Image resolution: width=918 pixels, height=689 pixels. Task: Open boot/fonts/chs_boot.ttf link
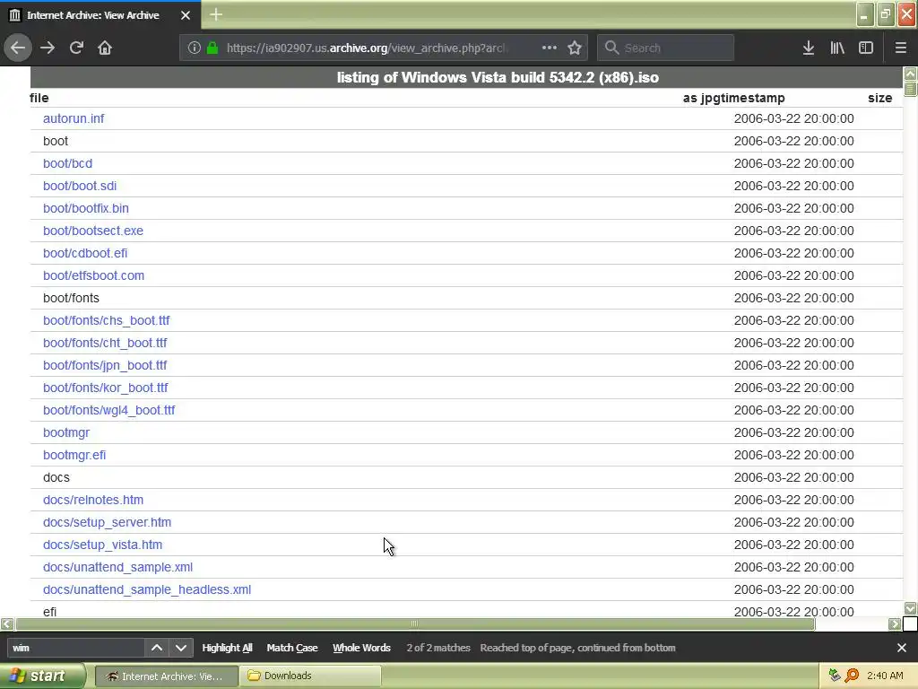click(x=106, y=320)
